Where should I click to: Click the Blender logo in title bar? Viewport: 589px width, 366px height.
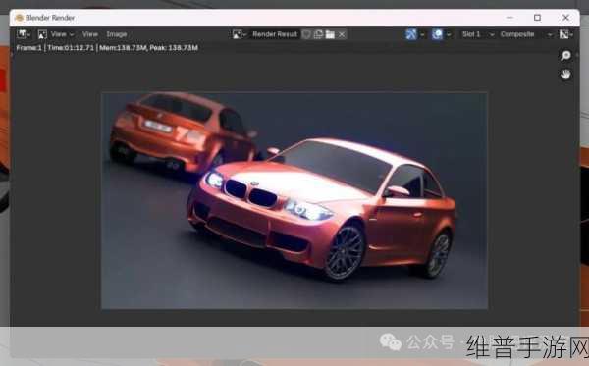(x=20, y=18)
